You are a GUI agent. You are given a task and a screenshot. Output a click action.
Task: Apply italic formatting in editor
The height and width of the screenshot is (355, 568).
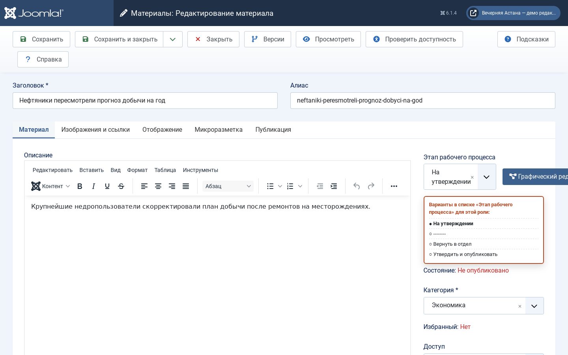(x=93, y=186)
